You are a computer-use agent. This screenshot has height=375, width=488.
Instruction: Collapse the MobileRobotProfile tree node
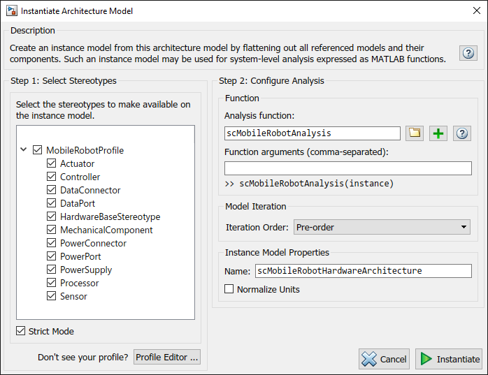point(24,150)
